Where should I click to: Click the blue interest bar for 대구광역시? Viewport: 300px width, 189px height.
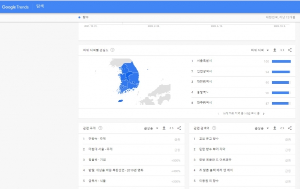point(280,103)
